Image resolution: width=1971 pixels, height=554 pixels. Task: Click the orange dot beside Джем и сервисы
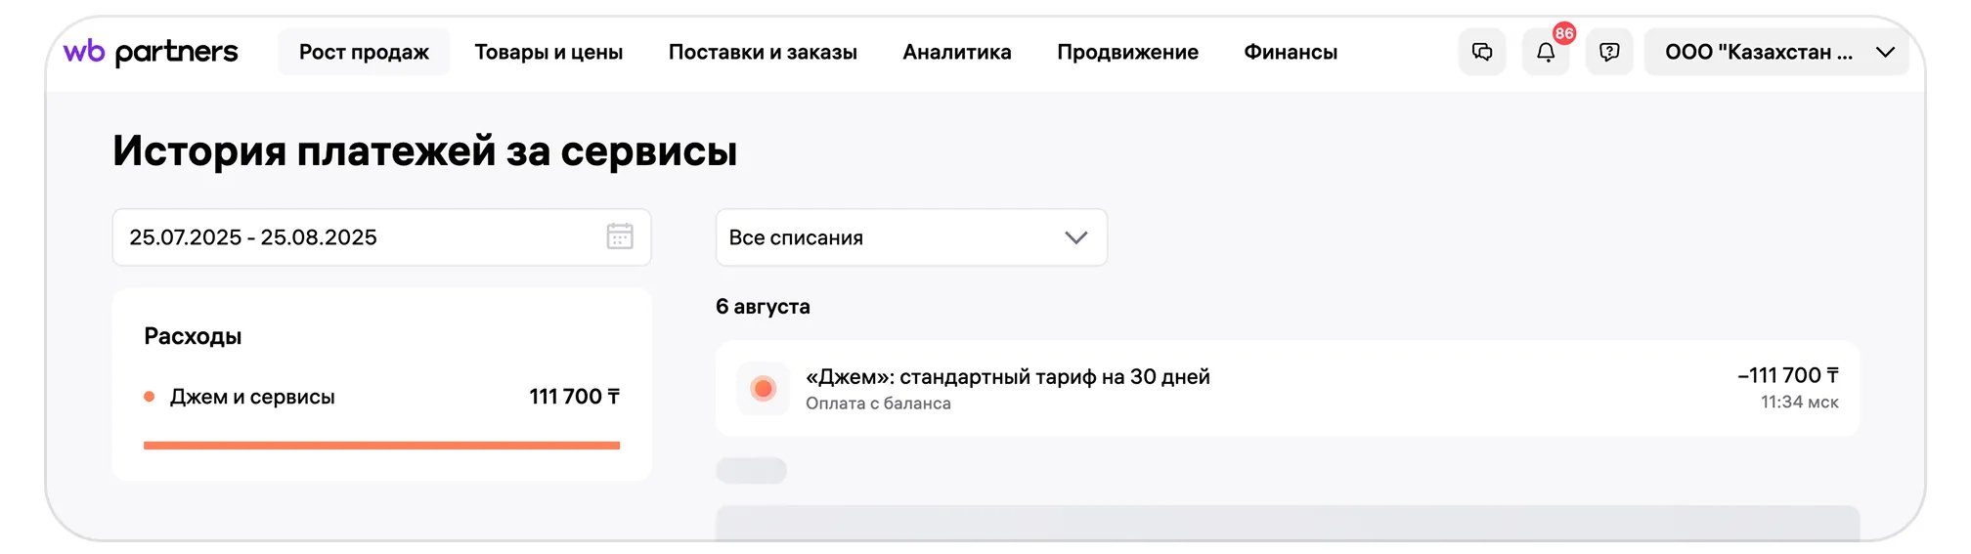click(x=150, y=397)
